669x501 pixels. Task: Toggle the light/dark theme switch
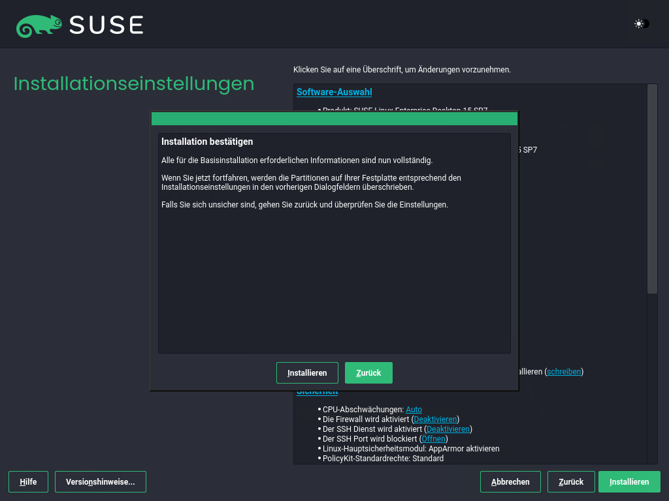pos(642,24)
